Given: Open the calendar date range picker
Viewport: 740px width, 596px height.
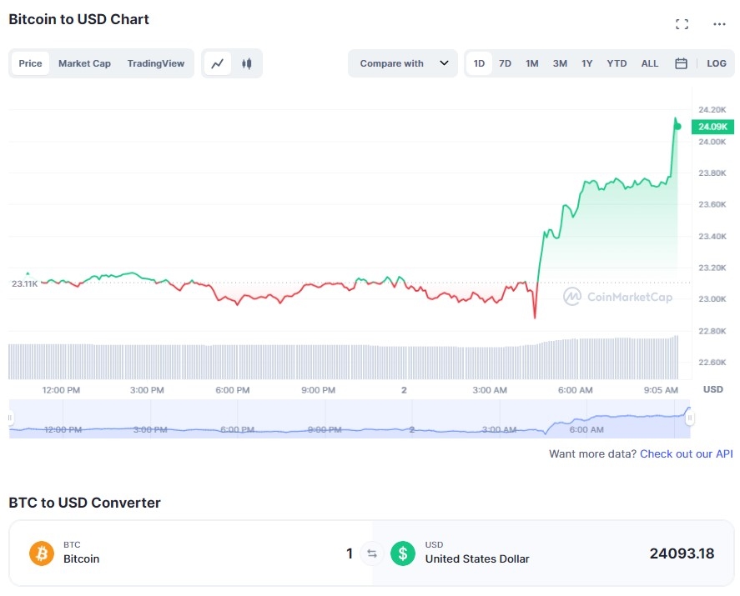Looking at the screenshot, I should 681,63.
